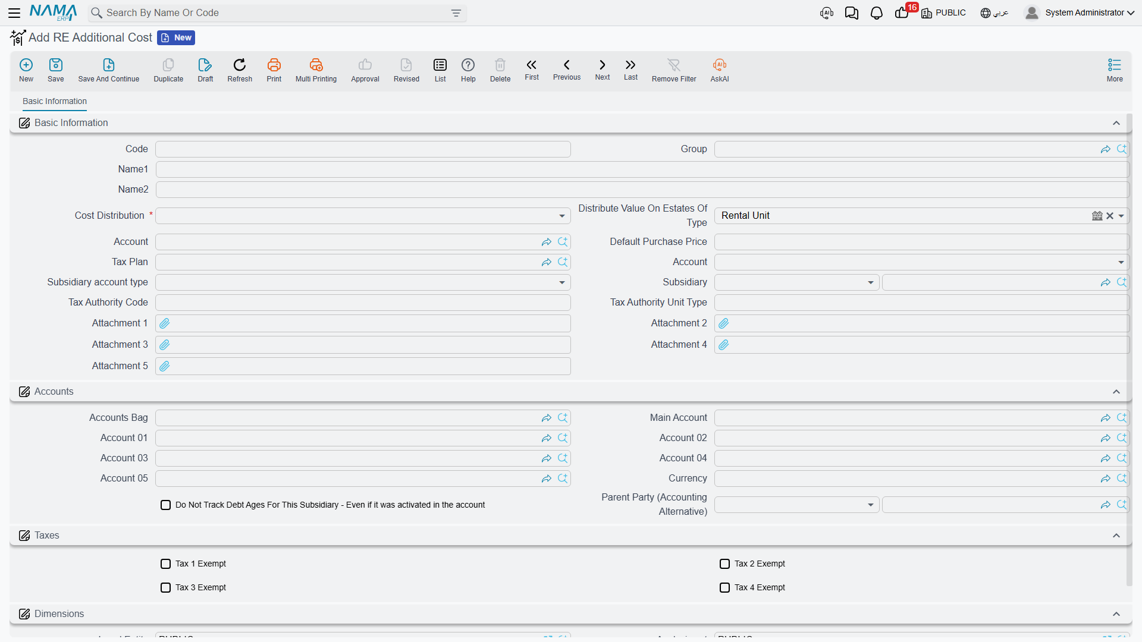This screenshot has height=642, width=1142.
Task: Save the record with Save icon
Action: [x=56, y=70]
